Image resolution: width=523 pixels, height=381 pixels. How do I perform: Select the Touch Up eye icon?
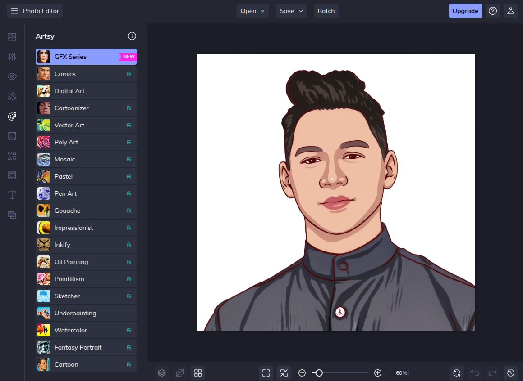coord(12,76)
